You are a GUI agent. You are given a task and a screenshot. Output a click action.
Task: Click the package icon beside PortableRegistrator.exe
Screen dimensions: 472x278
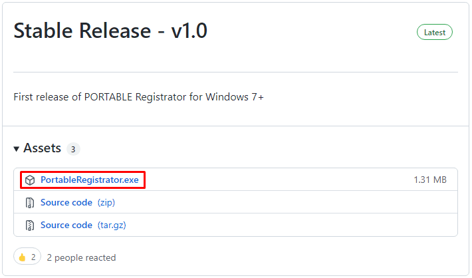(x=30, y=180)
